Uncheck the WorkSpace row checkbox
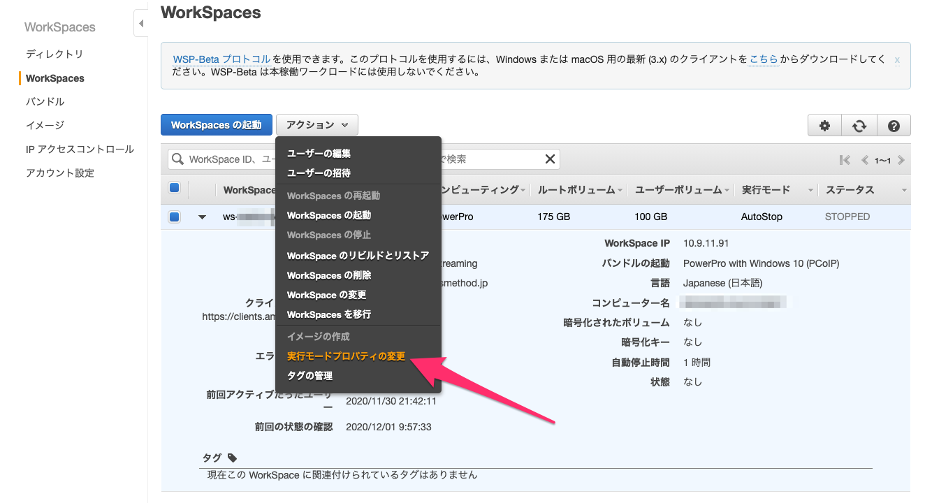The height and width of the screenshot is (503, 925). tap(175, 217)
